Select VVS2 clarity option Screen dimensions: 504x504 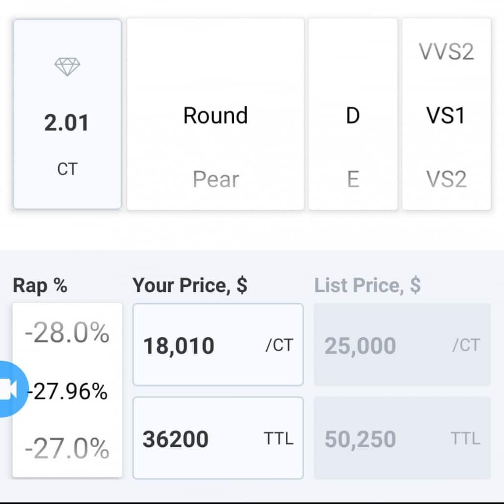[x=446, y=51]
